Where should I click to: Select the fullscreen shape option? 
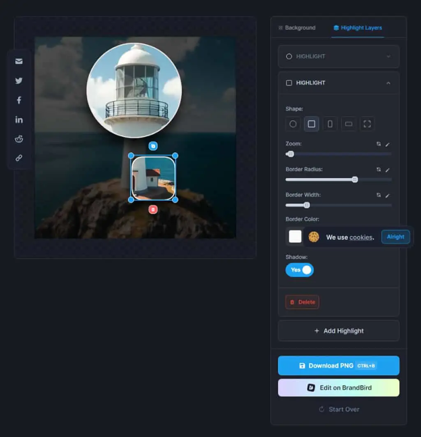point(367,124)
